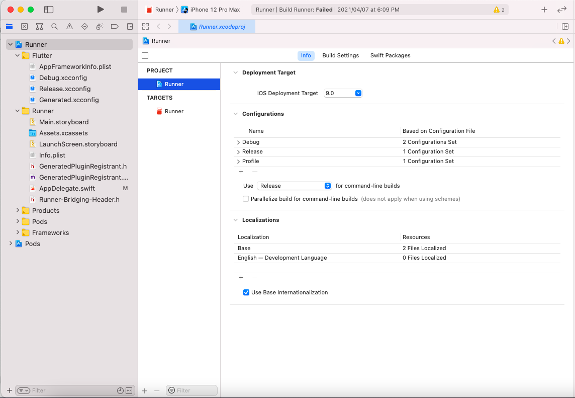Open the Find navigator magnifier icon

(54, 27)
